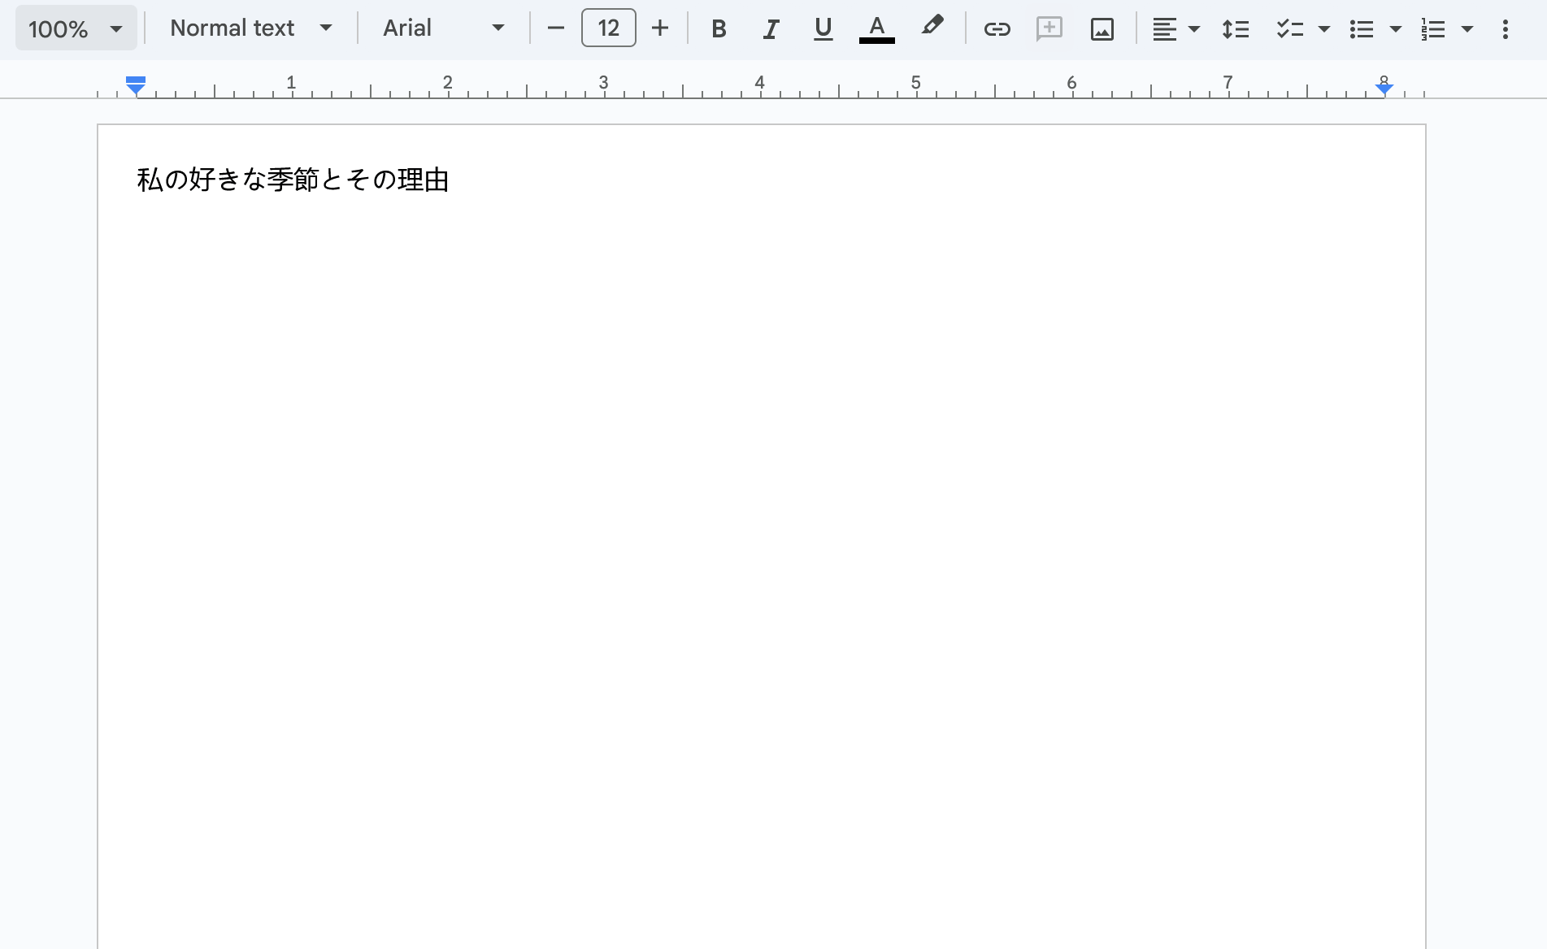Select the highlight color pen icon
1547x949 pixels.
[x=932, y=27]
